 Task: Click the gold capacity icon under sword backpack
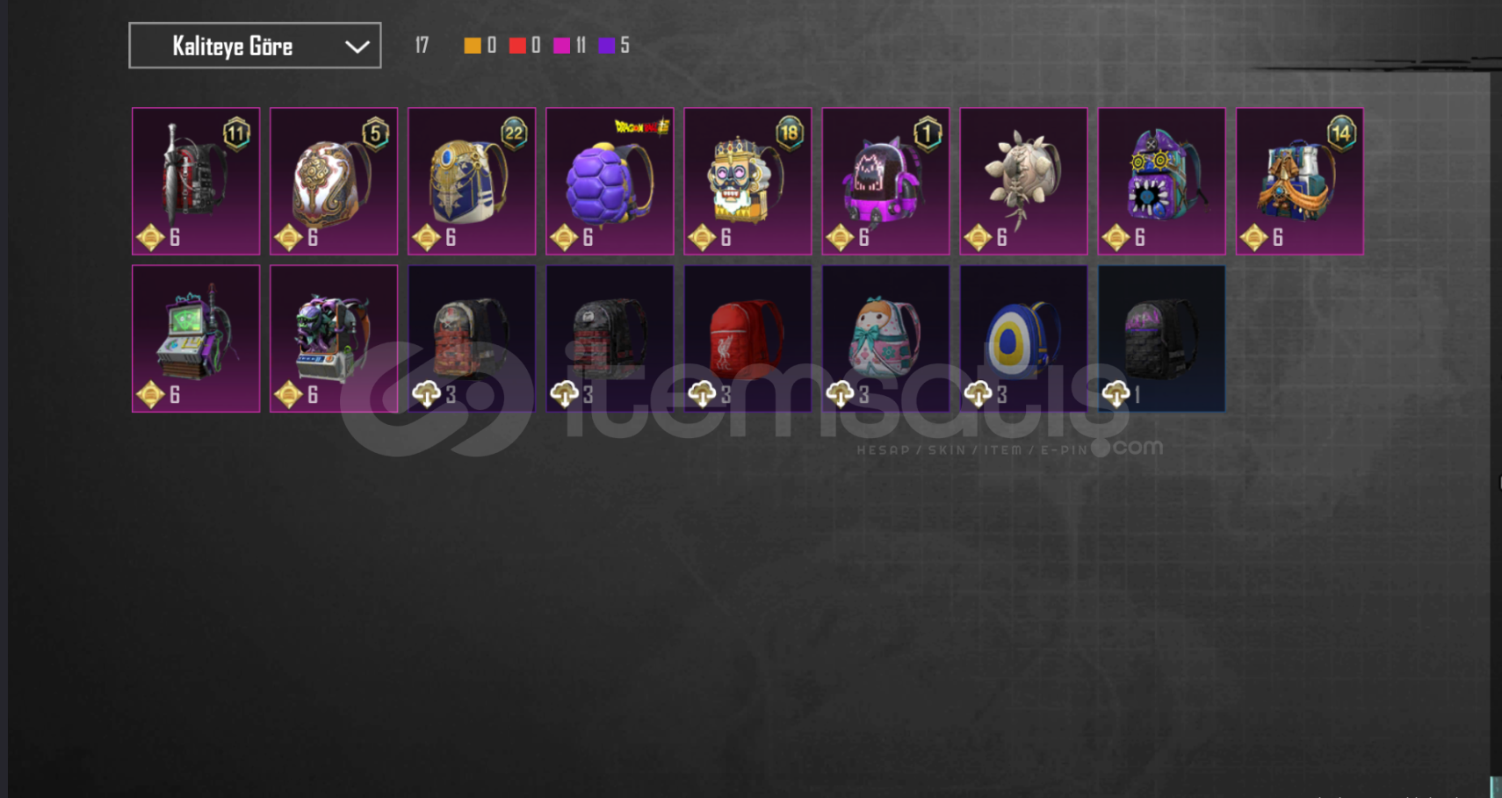pyautogui.click(x=151, y=238)
